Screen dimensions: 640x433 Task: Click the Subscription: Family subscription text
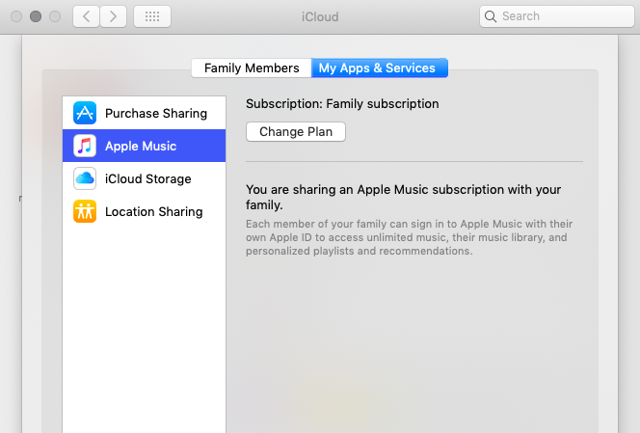tap(342, 104)
